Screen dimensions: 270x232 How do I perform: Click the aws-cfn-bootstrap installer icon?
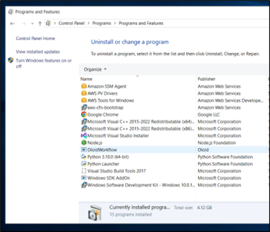(84, 107)
